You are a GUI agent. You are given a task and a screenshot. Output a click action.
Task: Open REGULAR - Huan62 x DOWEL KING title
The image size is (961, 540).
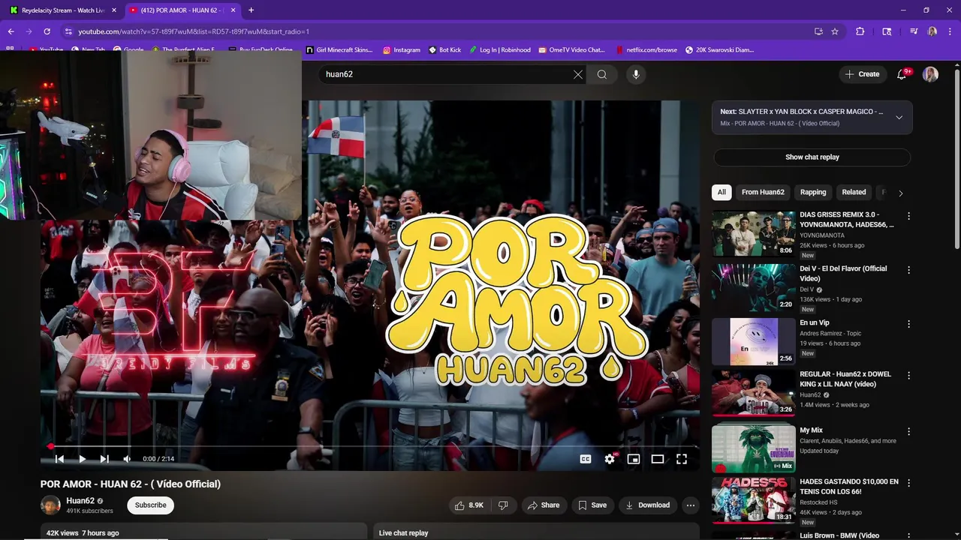[845, 379]
